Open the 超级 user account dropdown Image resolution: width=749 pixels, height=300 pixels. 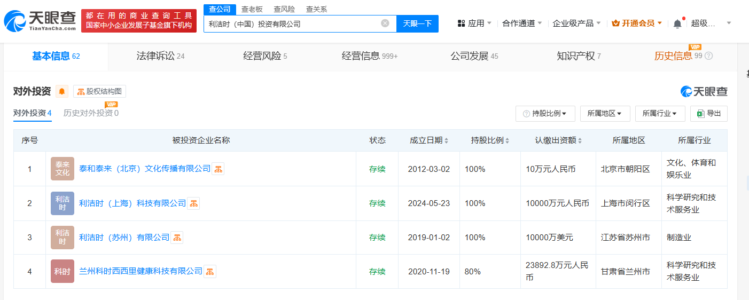pyautogui.click(x=711, y=23)
